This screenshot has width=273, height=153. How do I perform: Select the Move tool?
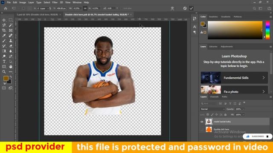pos(4,20)
